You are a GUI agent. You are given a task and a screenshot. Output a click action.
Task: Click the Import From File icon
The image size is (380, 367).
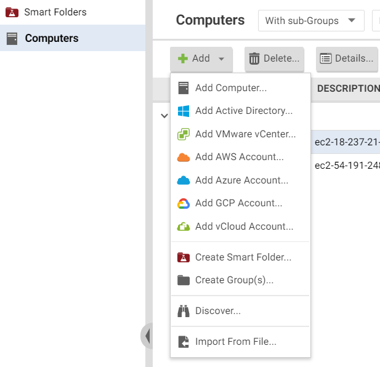coord(183,342)
